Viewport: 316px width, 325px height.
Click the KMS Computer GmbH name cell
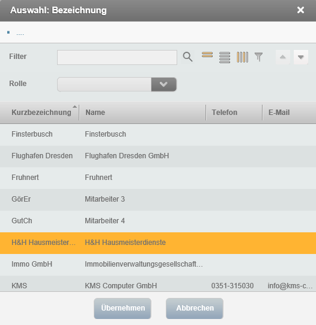[121, 286]
